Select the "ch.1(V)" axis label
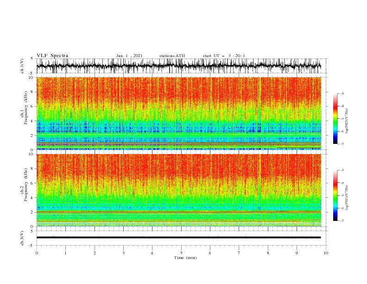 (x=22, y=66)
